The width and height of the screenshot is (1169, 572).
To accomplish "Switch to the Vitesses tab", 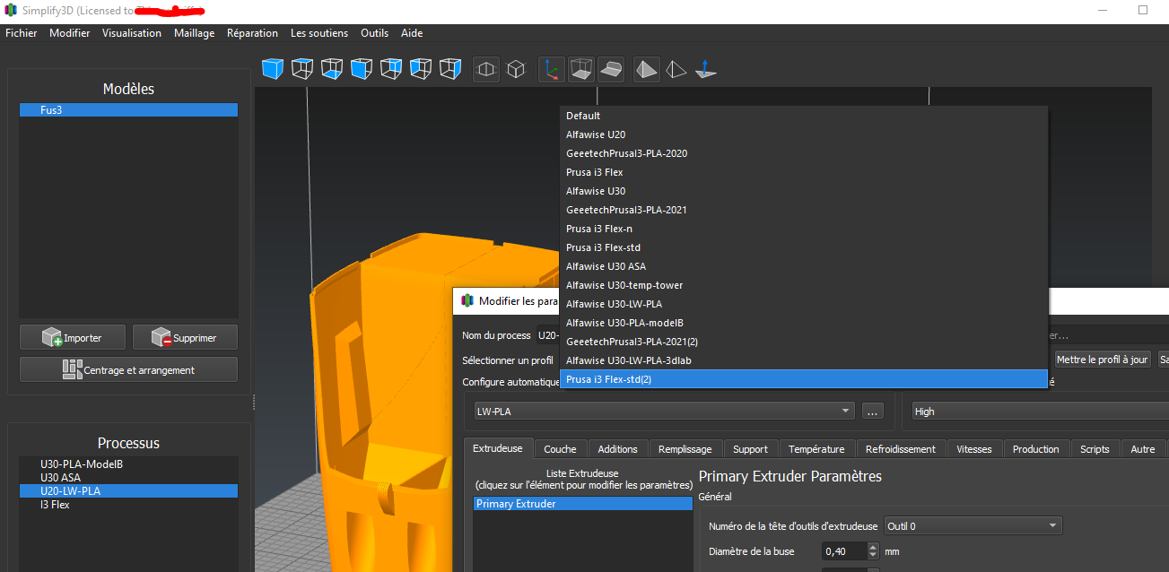I will point(974,449).
